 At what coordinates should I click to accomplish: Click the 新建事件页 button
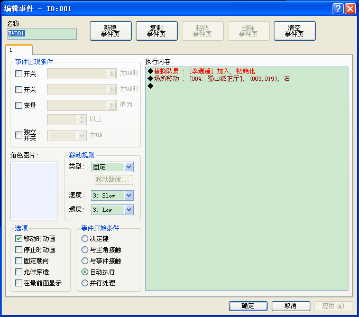tap(111, 31)
